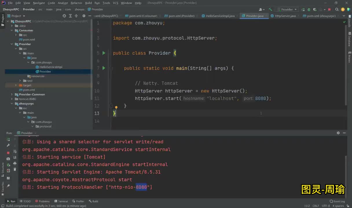Image resolution: width=352 pixels, height=208 pixels.
Task: Stop the running Provider from top toolbar
Action: tap(329, 10)
